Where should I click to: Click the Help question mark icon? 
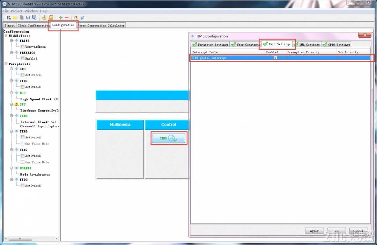(76, 17)
